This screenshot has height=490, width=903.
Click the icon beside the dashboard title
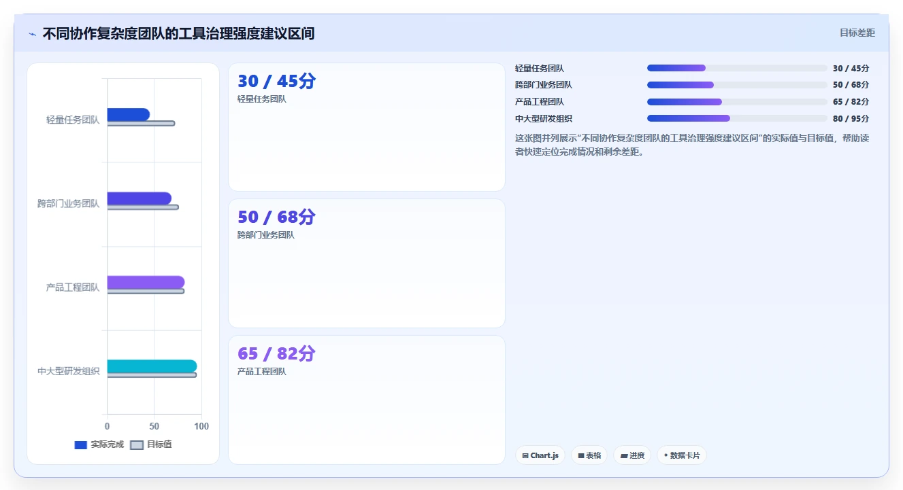pos(32,34)
